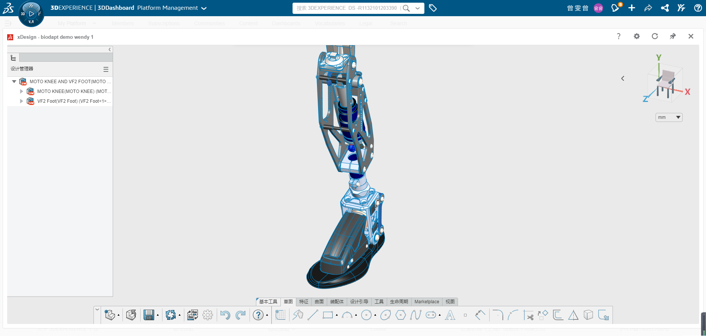Screen dimensions: 706x336
Task: Select the Text sketch tool
Action: pyautogui.click(x=450, y=315)
